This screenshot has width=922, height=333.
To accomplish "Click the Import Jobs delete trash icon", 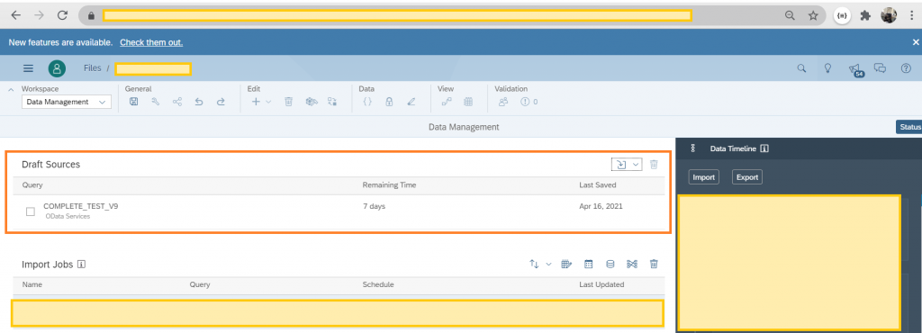I will (654, 265).
